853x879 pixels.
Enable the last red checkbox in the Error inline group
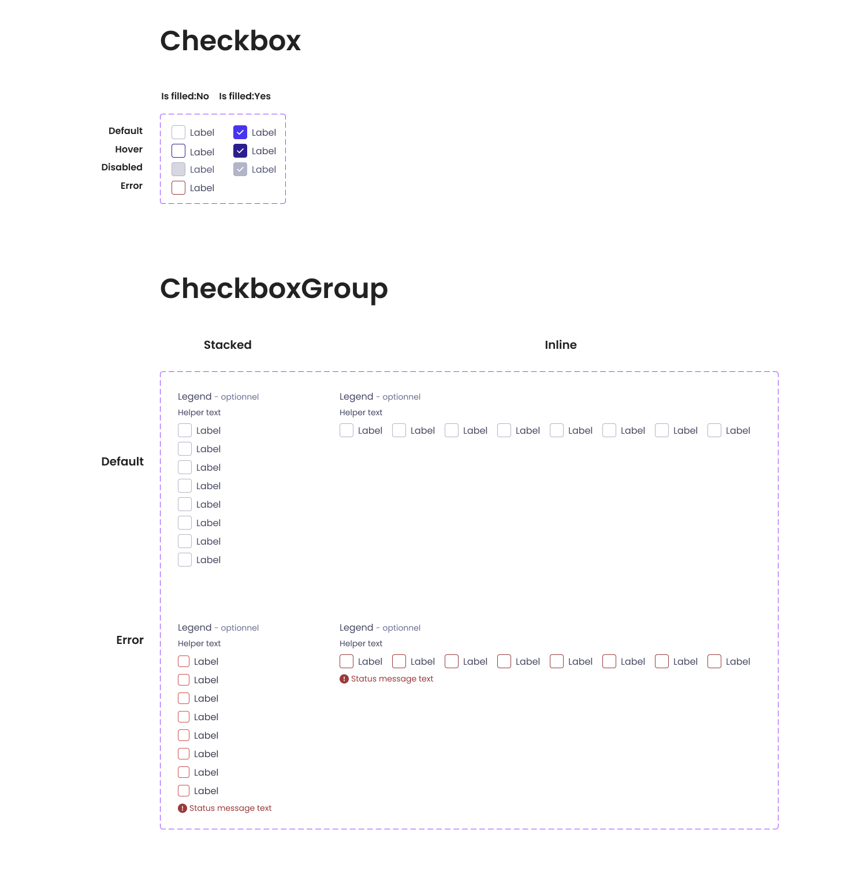tap(714, 661)
